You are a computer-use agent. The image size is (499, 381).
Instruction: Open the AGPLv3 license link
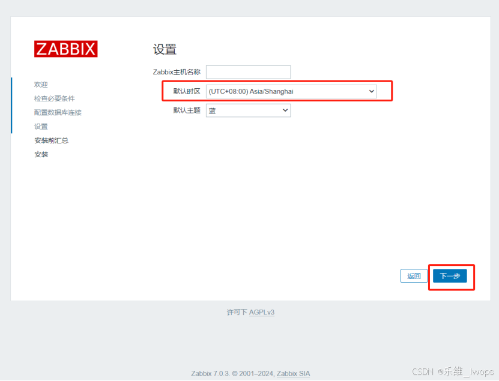point(262,313)
